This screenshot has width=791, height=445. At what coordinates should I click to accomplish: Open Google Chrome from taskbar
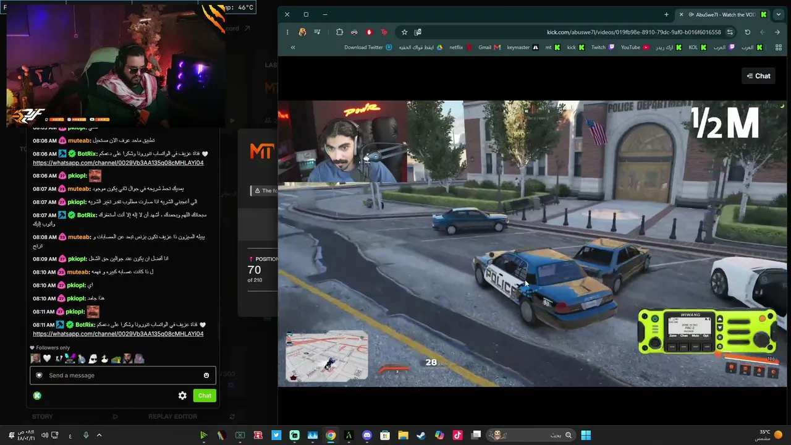click(x=331, y=435)
